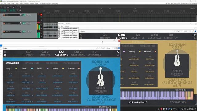Open the Options menu in FX chain window
Viewport: 197px width, 111px height.
point(67,26)
